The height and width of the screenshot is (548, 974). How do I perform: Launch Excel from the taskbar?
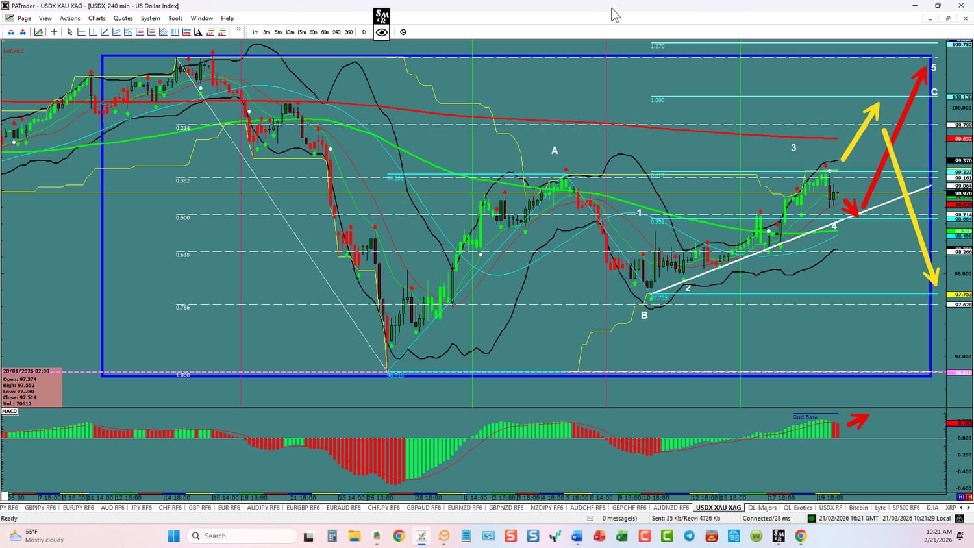(622, 536)
